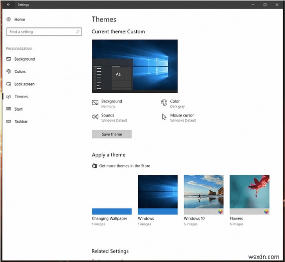Image resolution: width=285 pixels, height=262 pixels.
Task: Click the current theme preview image
Action: 135,66
